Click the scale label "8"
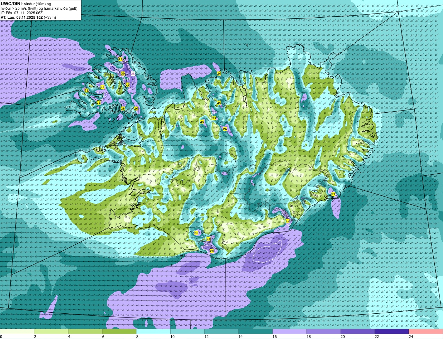 pos(137,337)
